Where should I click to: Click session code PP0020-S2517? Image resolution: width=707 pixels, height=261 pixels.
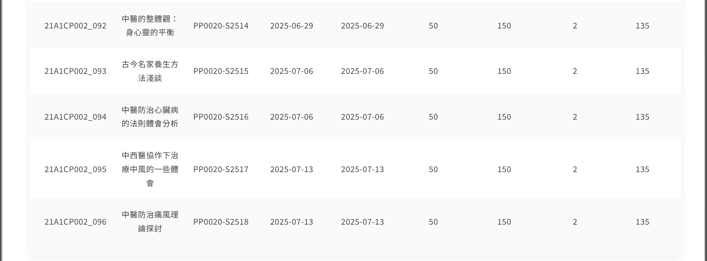click(221, 169)
